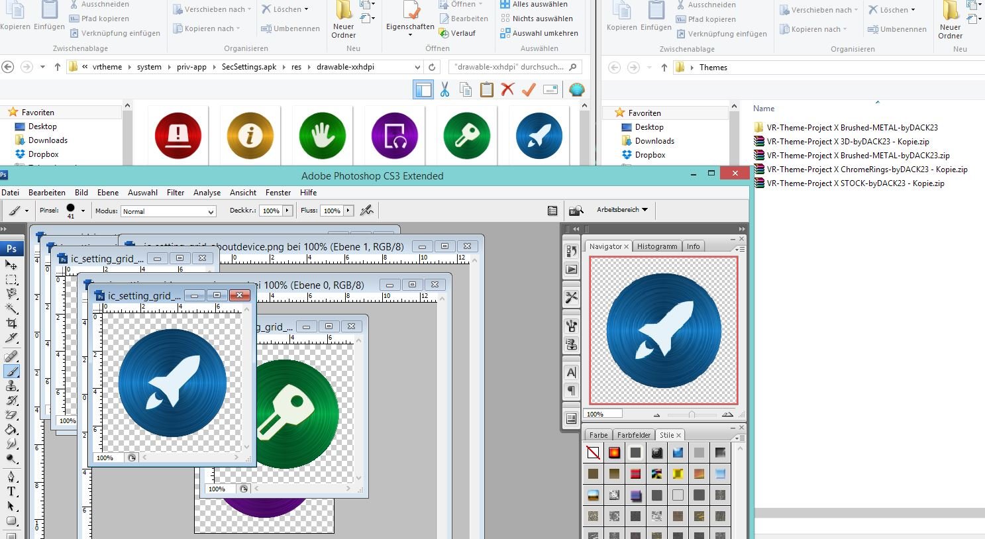Toggle the brushes palette button
The height and width of the screenshot is (539, 985).
click(x=552, y=211)
